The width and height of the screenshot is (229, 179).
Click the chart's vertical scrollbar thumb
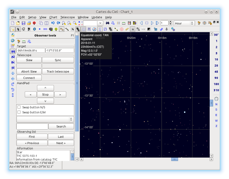click(211, 103)
